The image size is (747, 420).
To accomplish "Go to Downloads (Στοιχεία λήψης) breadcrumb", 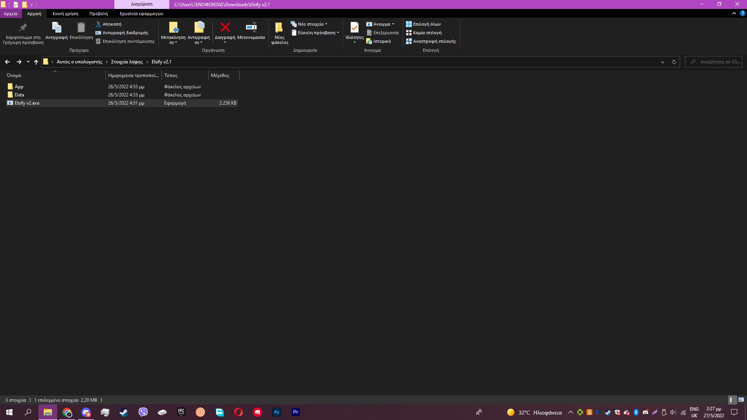I will pyautogui.click(x=127, y=62).
